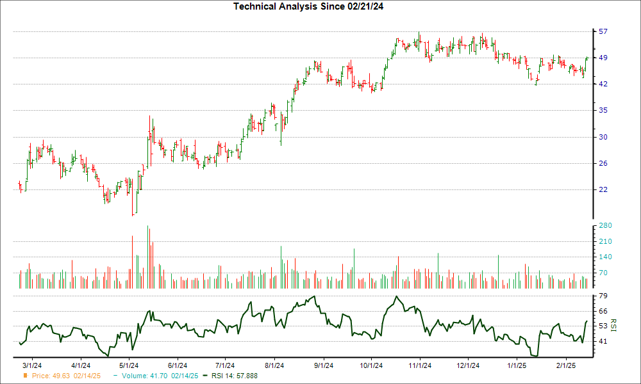Screen dimensions: 641x384
Task: Click the vertical RSI axis title
Action: point(613,325)
